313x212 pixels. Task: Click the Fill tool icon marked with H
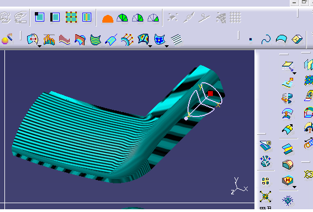coord(288,180)
